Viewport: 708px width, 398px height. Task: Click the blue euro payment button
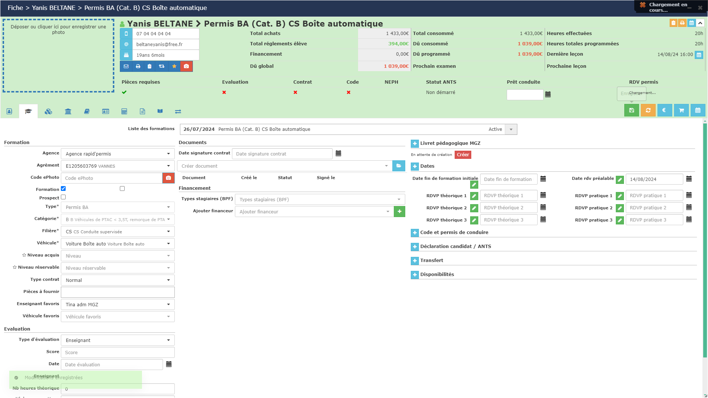(664, 110)
